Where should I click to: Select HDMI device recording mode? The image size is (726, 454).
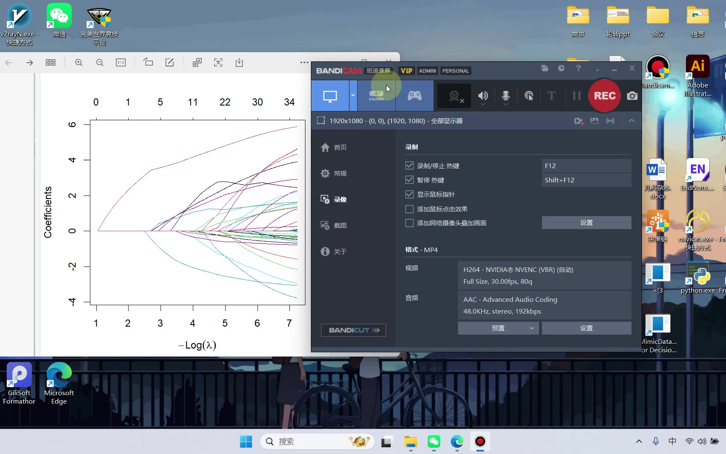[x=376, y=96]
